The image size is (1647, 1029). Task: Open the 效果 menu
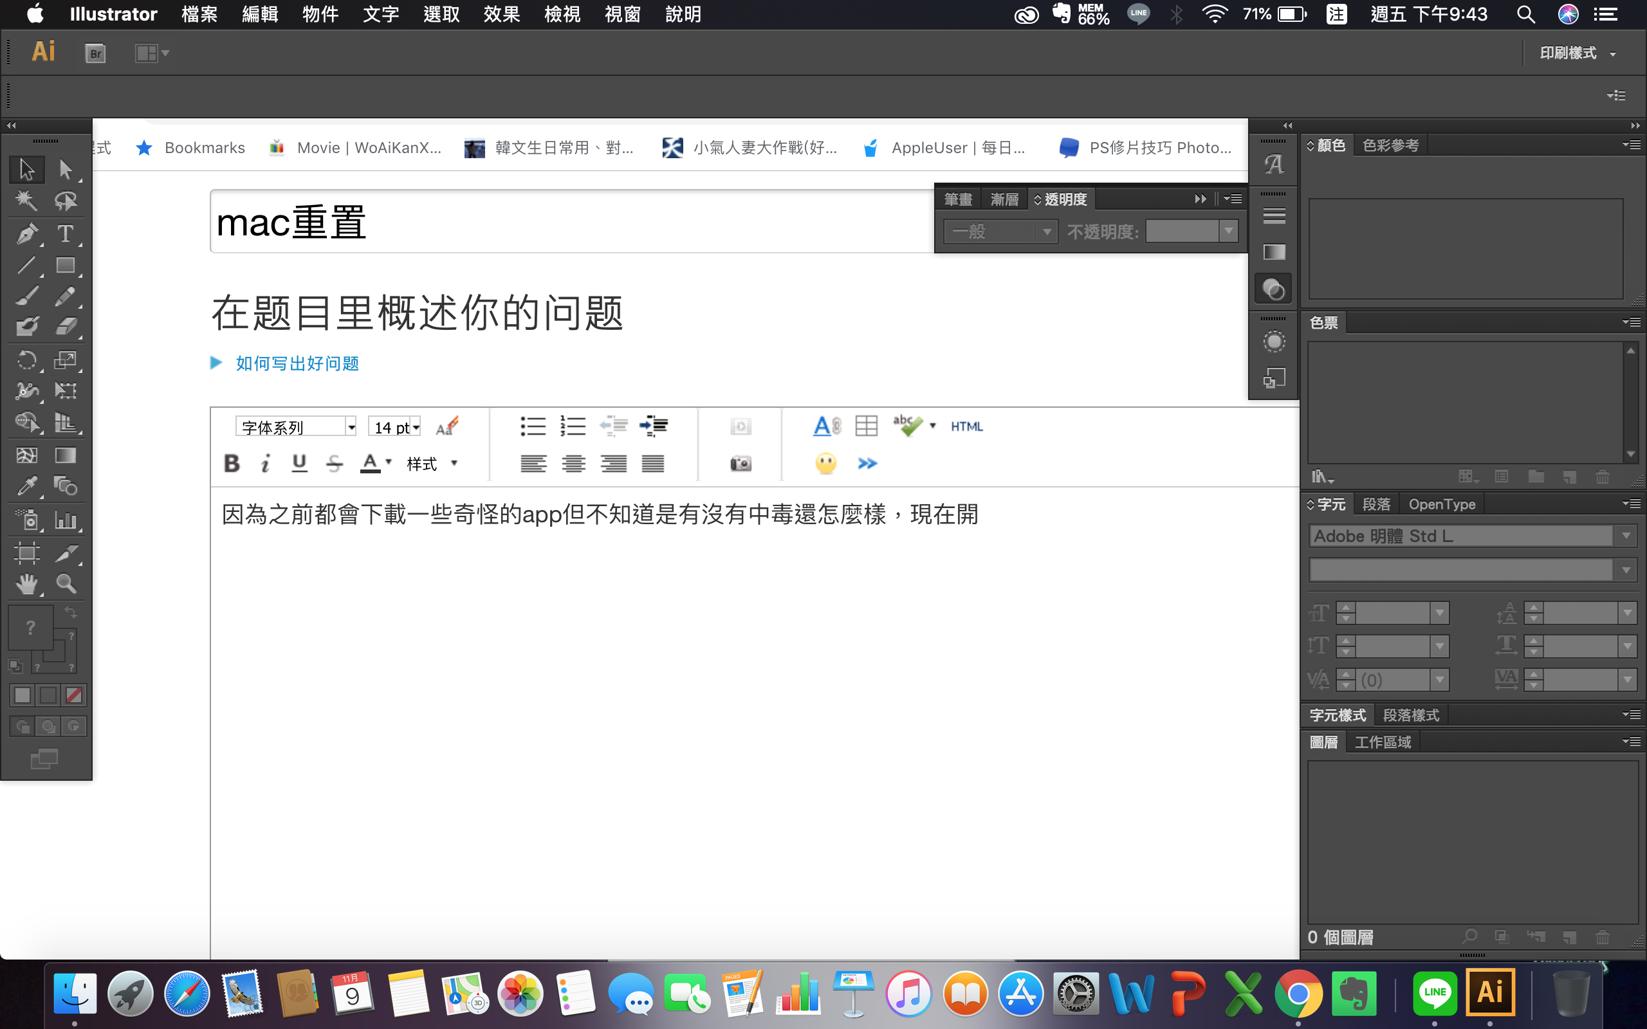coord(502,14)
